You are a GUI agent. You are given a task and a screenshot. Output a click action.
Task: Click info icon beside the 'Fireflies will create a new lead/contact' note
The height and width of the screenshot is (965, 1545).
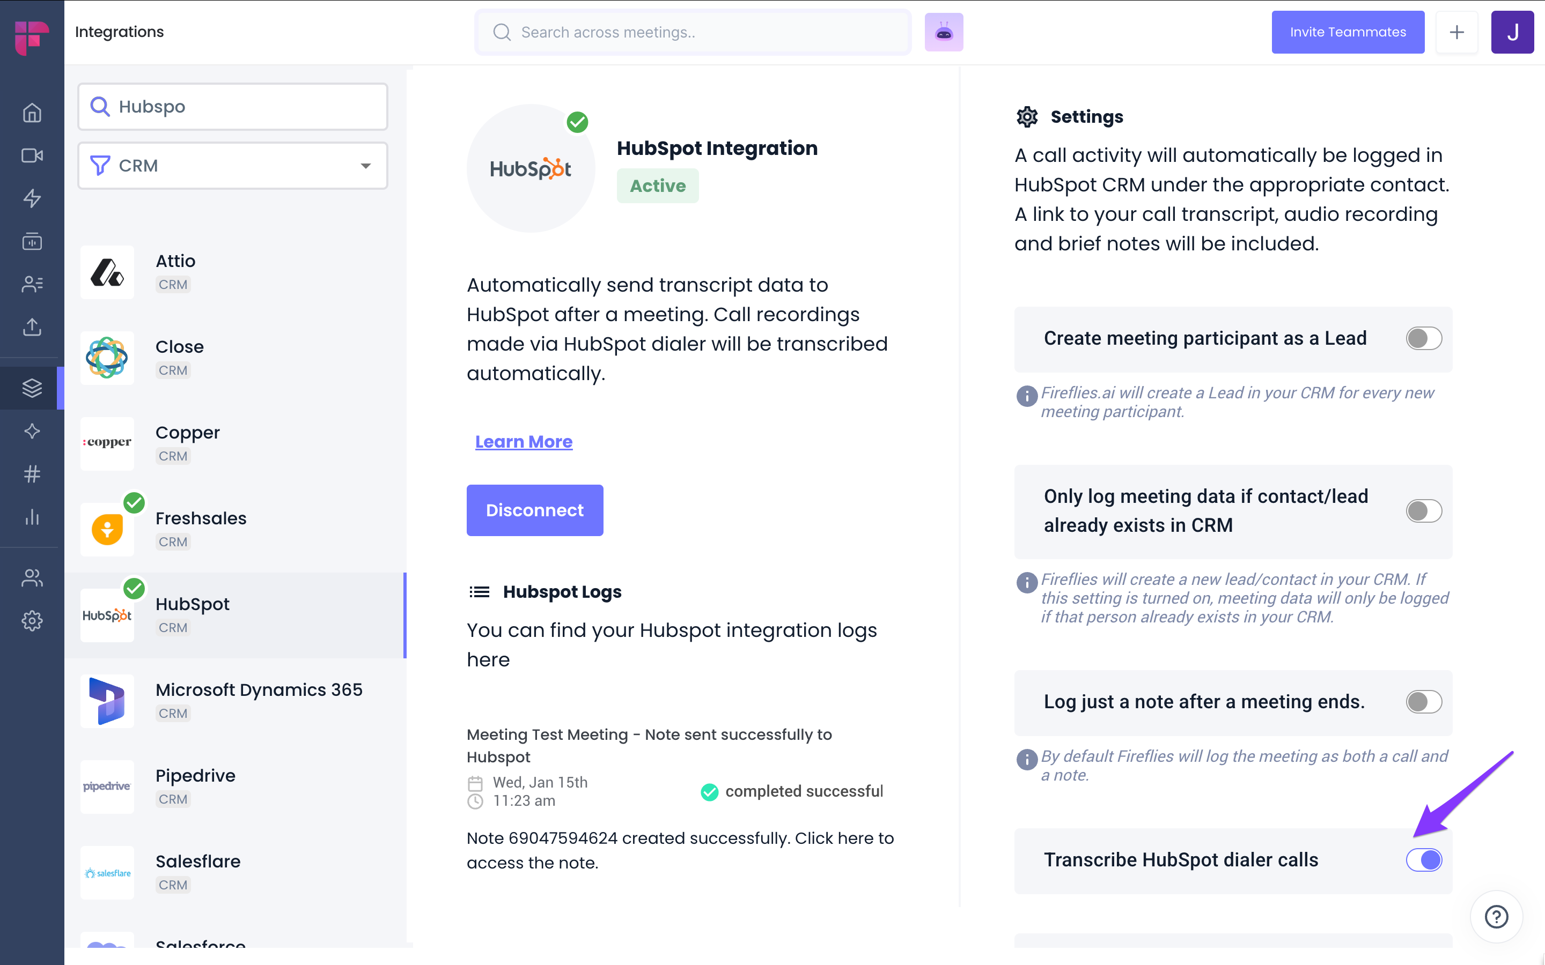pos(1027,582)
